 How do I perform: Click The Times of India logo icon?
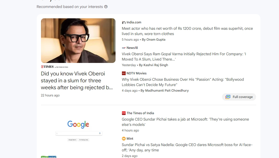pos(124,113)
